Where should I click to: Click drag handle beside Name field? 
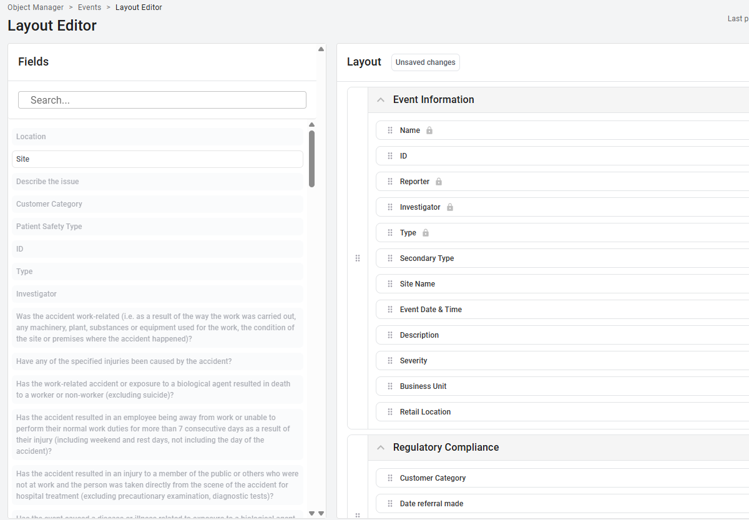390,130
